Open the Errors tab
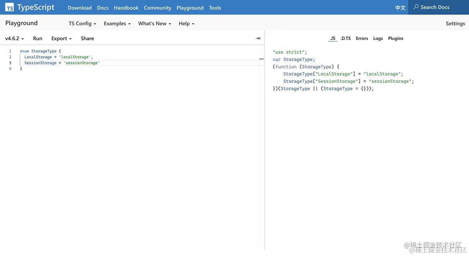This screenshot has width=469, height=256. tap(362, 38)
